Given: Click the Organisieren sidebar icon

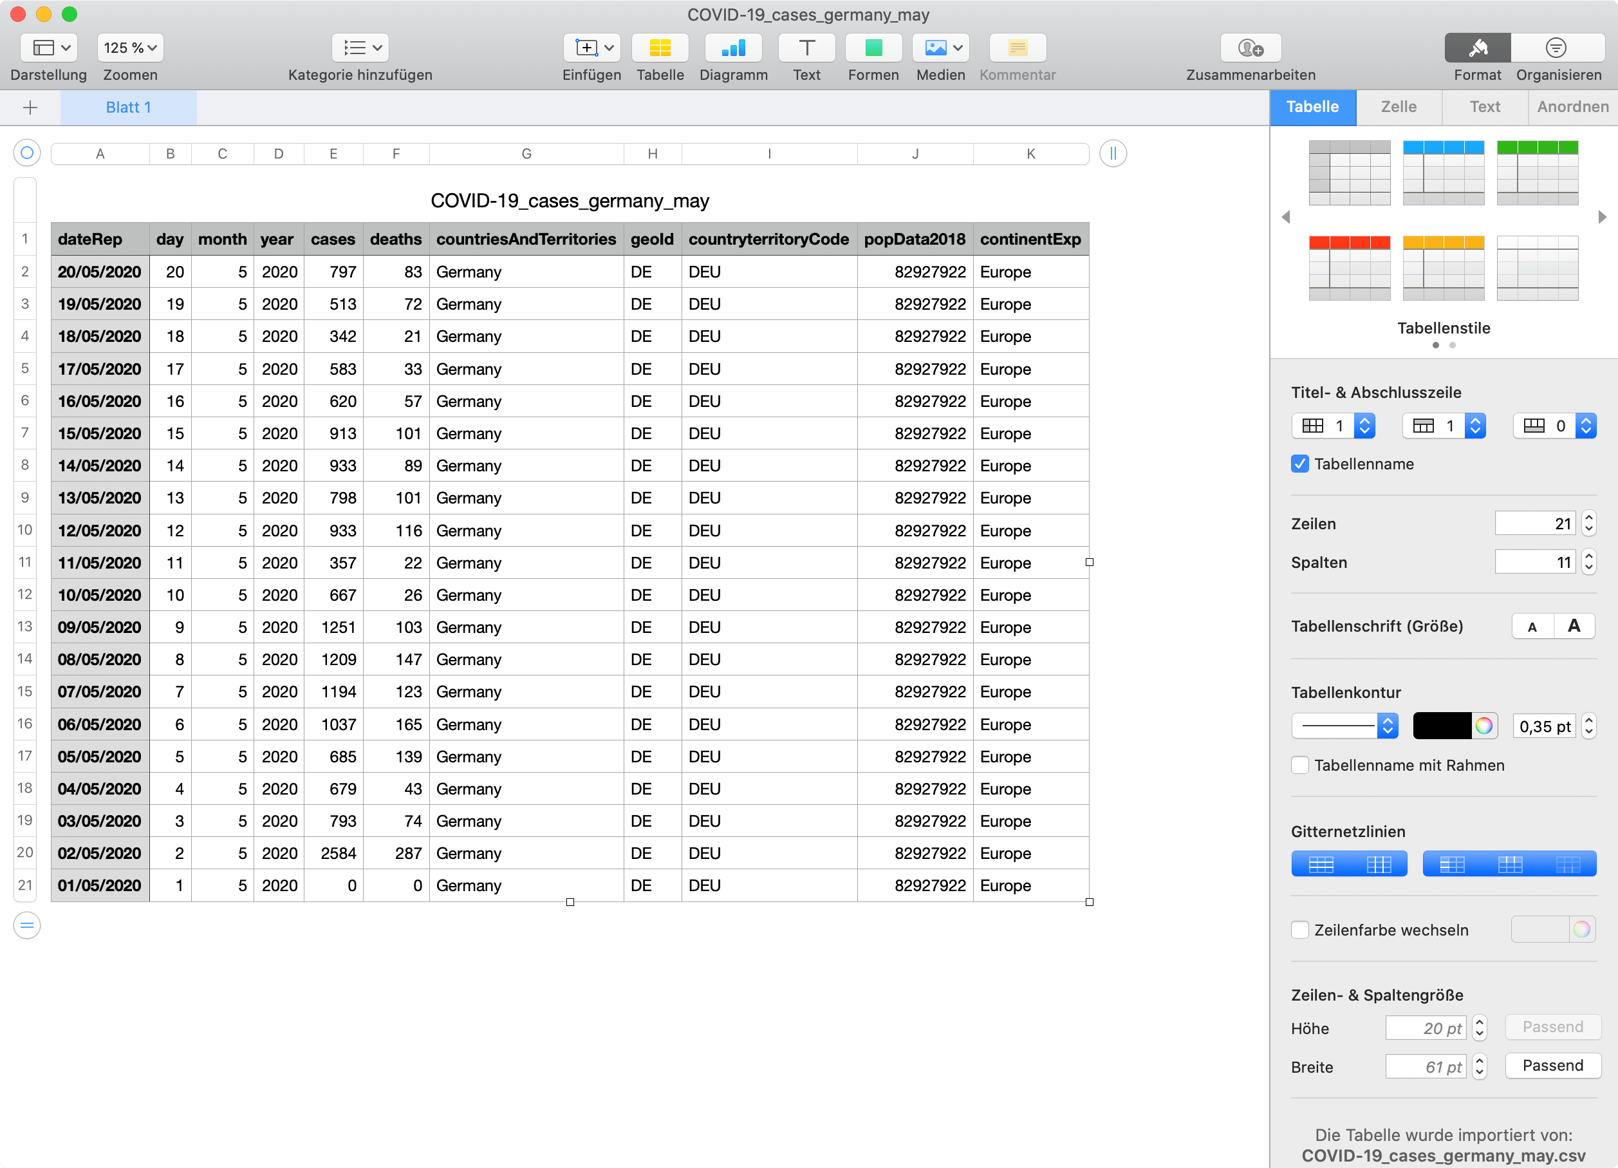Looking at the screenshot, I should pos(1555,48).
